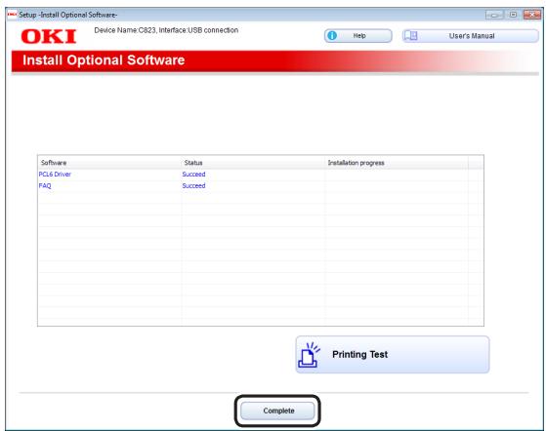The image size is (546, 431).
Task: Start the Printing Test
Action: [393, 355]
